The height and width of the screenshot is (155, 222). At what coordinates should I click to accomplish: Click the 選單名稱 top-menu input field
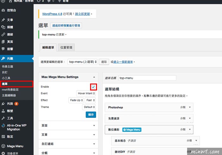[147, 78]
